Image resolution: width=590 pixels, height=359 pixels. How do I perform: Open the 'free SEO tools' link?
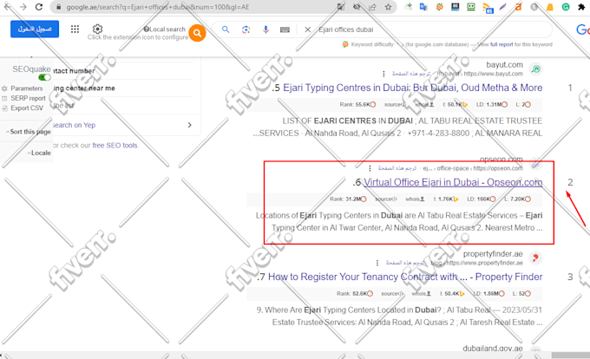(115, 145)
